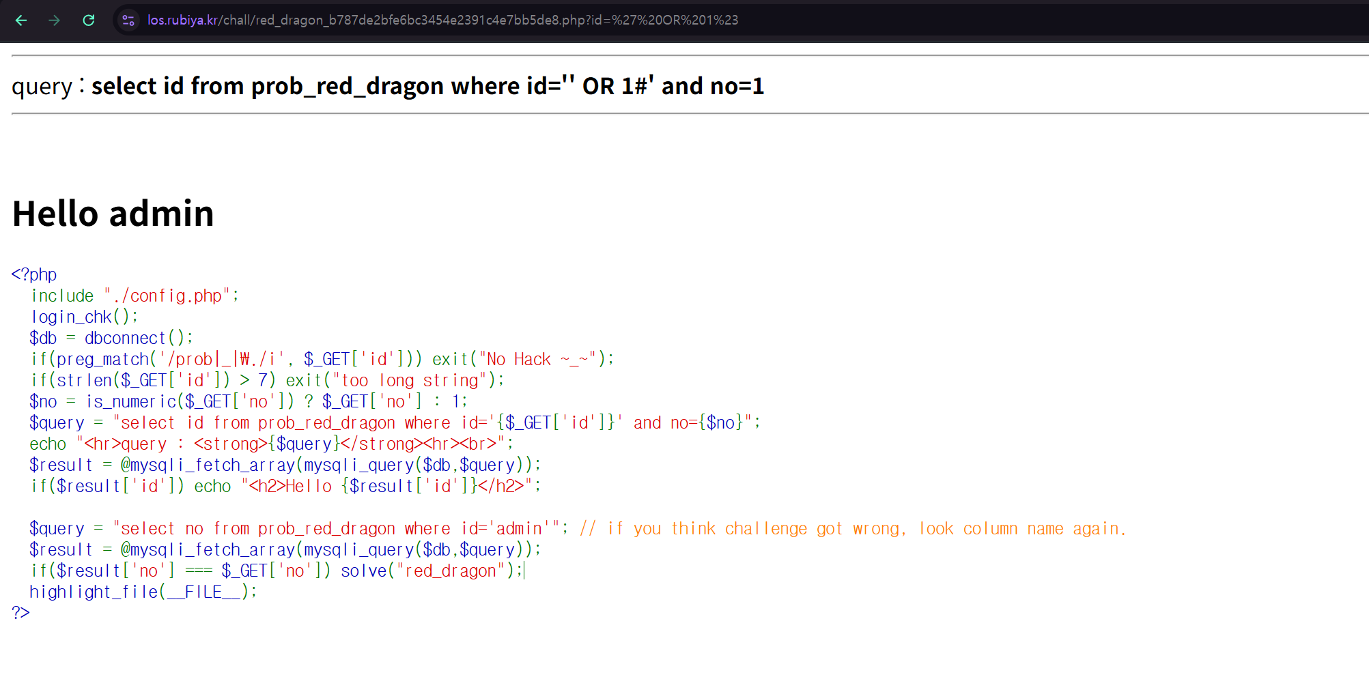Click the echo "<hr>query" code line

pos(271,444)
